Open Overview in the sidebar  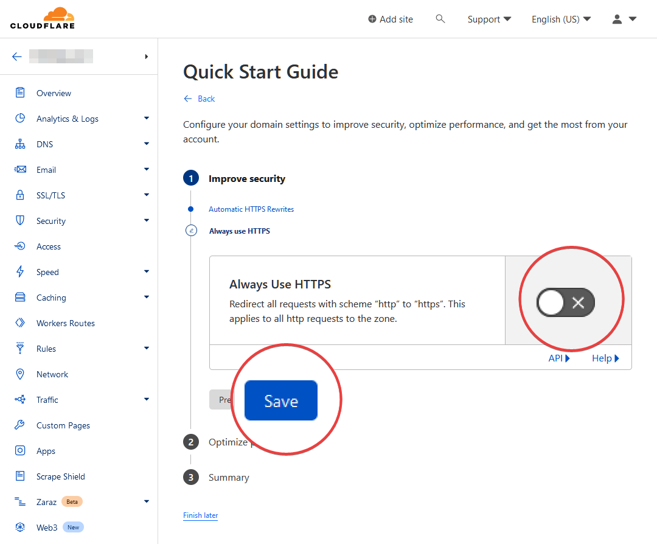tap(54, 93)
